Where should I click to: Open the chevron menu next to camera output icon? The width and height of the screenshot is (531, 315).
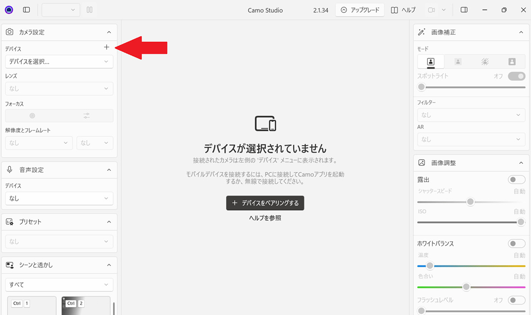point(444,10)
